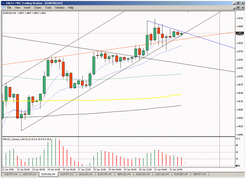Switch to the USDCHF,H4 chart tab
Image resolution: width=246 pixels, height=178 pixels.
29,174
